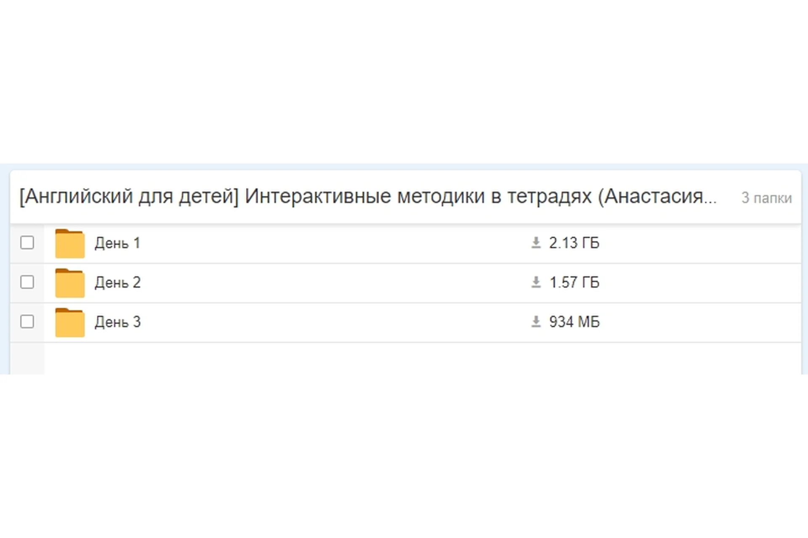The height and width of the screenshot is (538, 808).
Task: Download День 1 via the 2.13 ГБ label
Action: point(574,243)
